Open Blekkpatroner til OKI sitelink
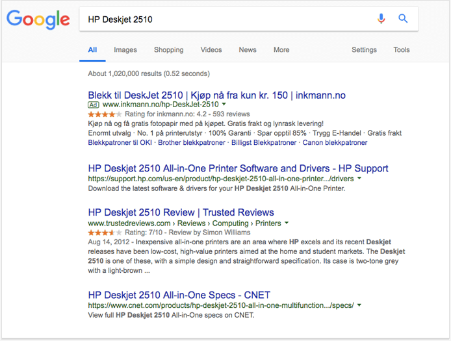Screen dimensions: 451x341 [120, 143]
